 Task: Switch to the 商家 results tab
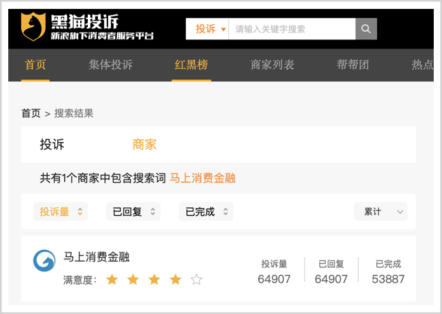144,144
